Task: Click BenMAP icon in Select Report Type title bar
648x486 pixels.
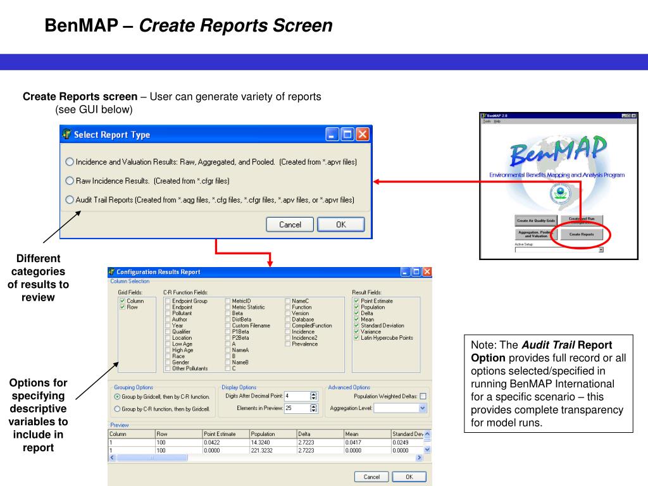Action: coord(66,134)
